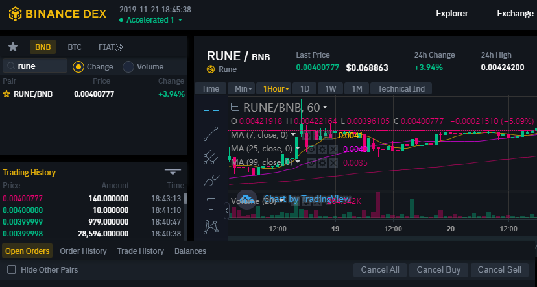Click the Cancel All button
537x287 pixels.
[x=380, y=270]
